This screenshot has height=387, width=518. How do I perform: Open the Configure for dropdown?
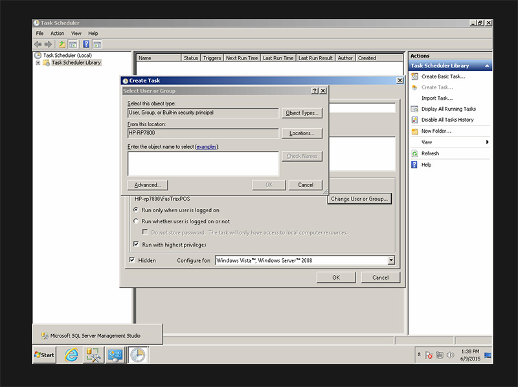click(x=391, y=261)
